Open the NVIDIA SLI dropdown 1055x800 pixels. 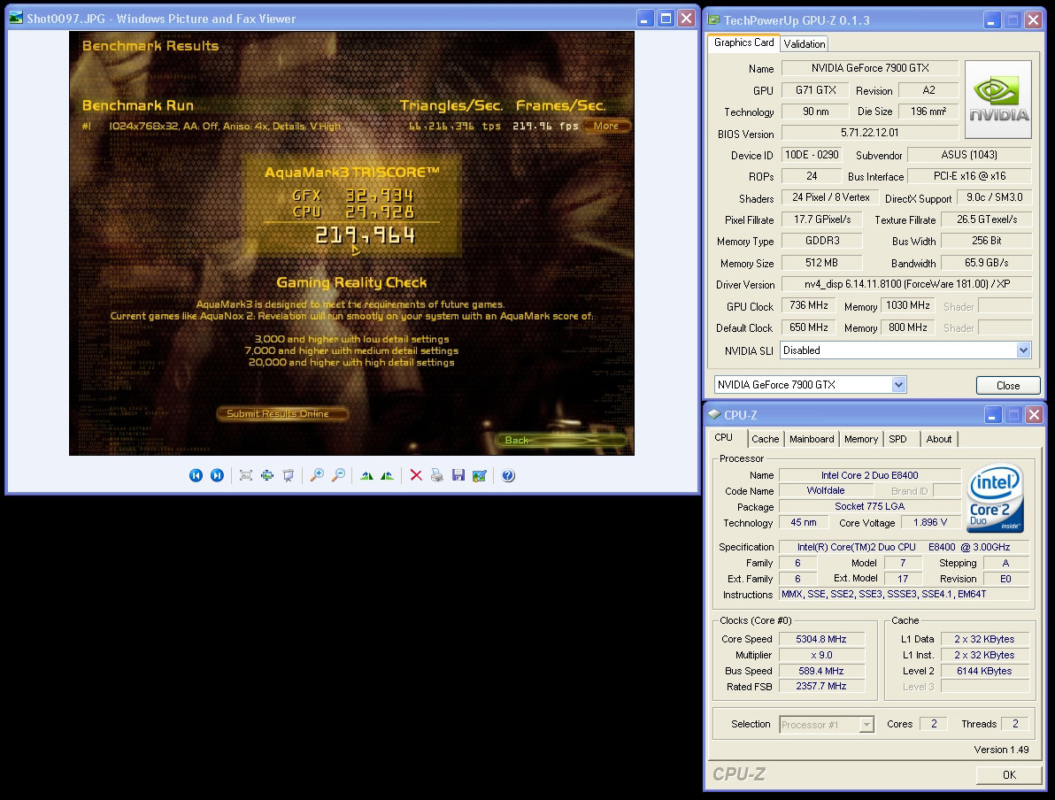1023,350
